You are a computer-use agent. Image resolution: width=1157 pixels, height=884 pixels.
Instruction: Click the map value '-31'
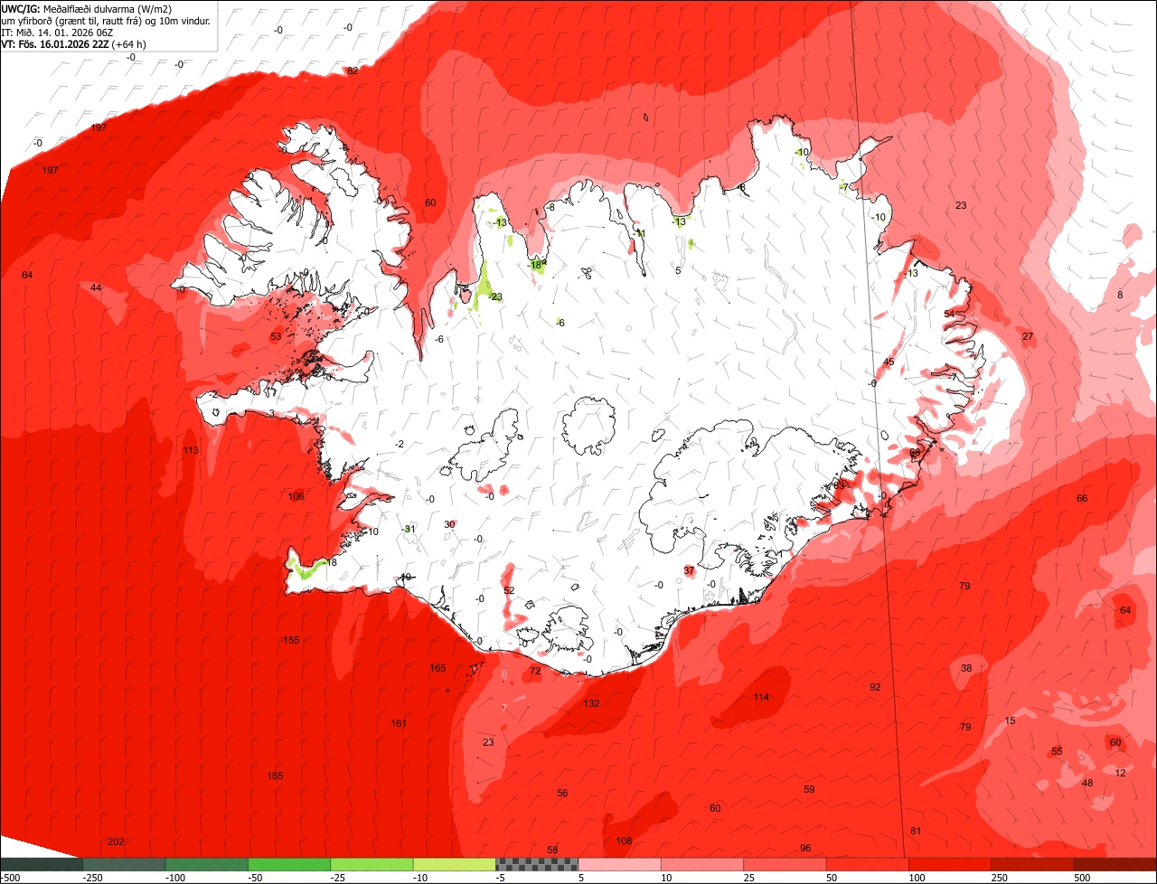point(409,529)
